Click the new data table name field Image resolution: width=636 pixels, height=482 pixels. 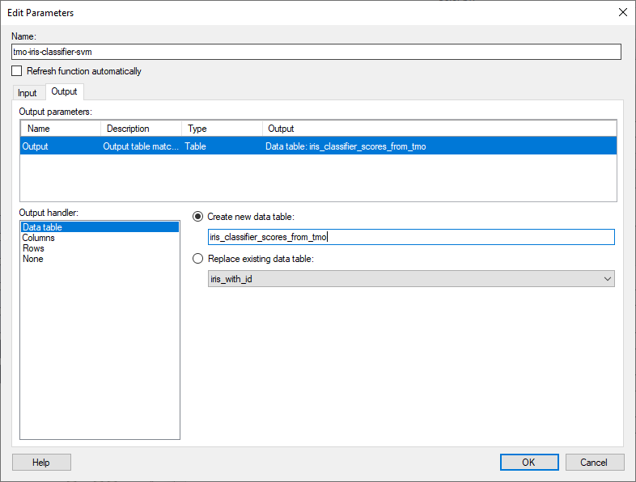tap(411, 237)
